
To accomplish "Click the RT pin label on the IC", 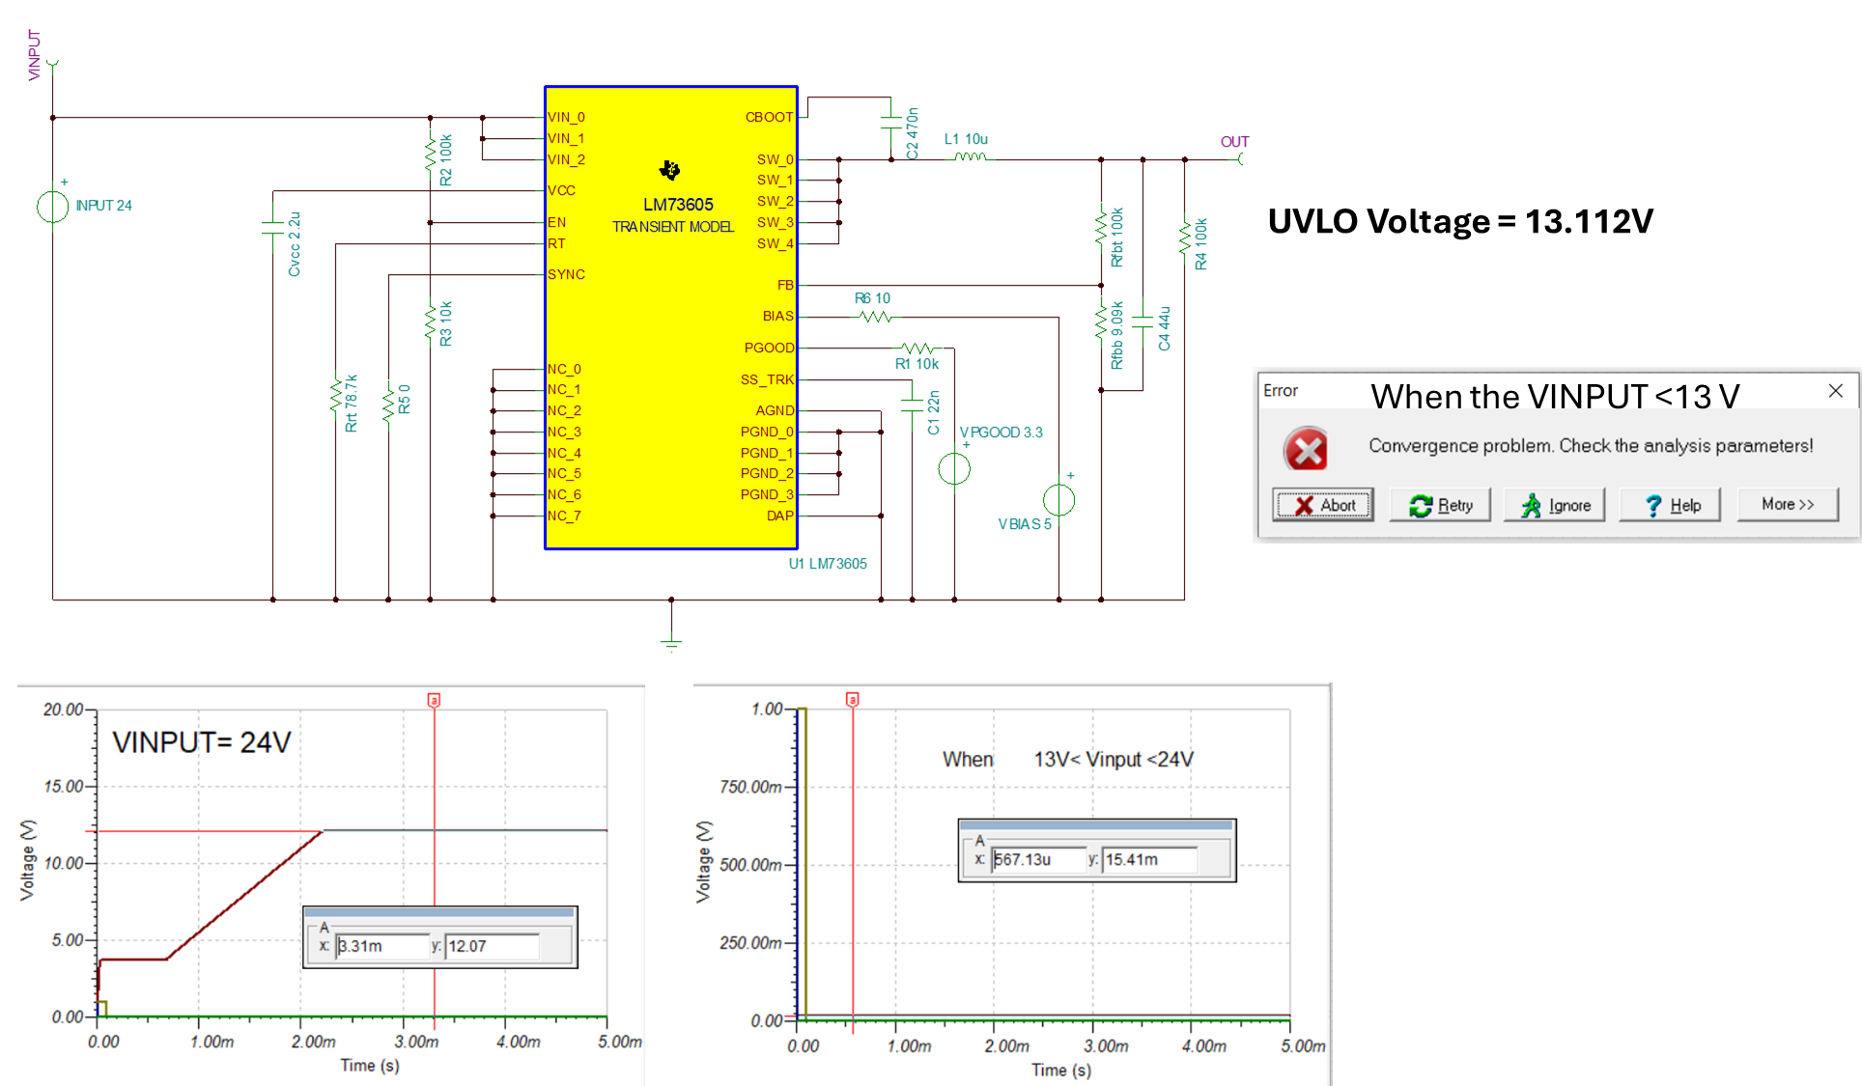I will 556,243.
